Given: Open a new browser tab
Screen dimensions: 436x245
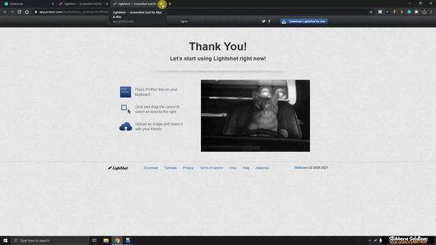Looking at the screenshot, I should pyautogui.click(x=170, y=4).
